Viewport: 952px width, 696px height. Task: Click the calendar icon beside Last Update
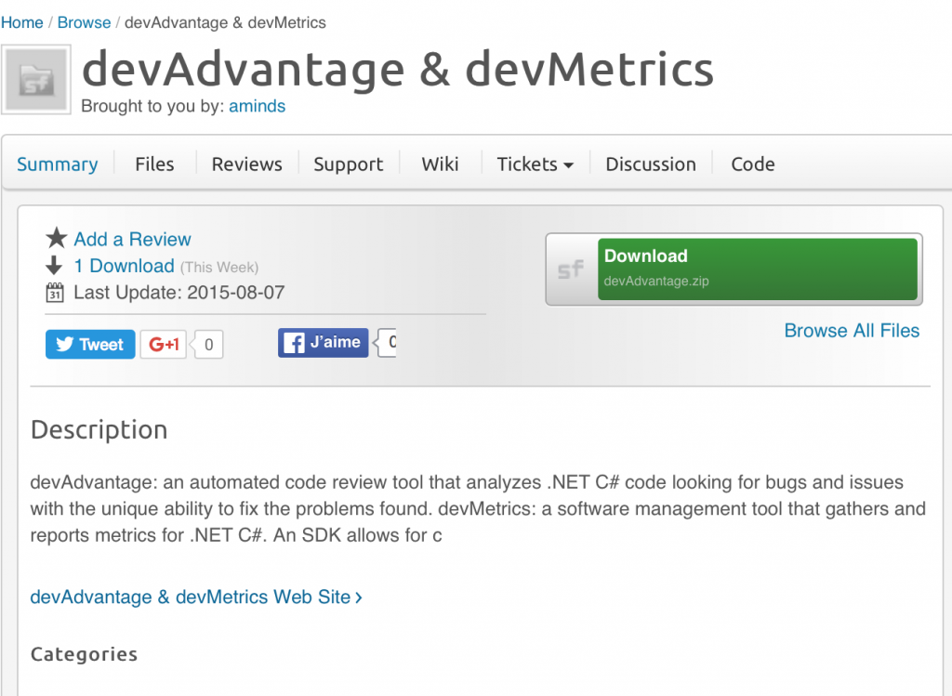(55, 293)
